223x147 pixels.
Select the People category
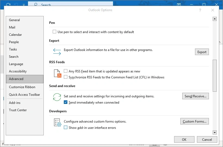click(25, 42)
